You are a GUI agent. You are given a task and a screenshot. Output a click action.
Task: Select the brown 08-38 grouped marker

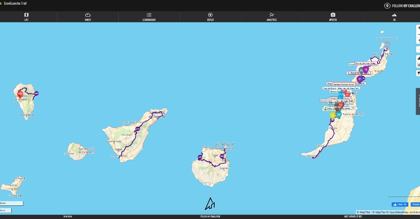(337, 107)
